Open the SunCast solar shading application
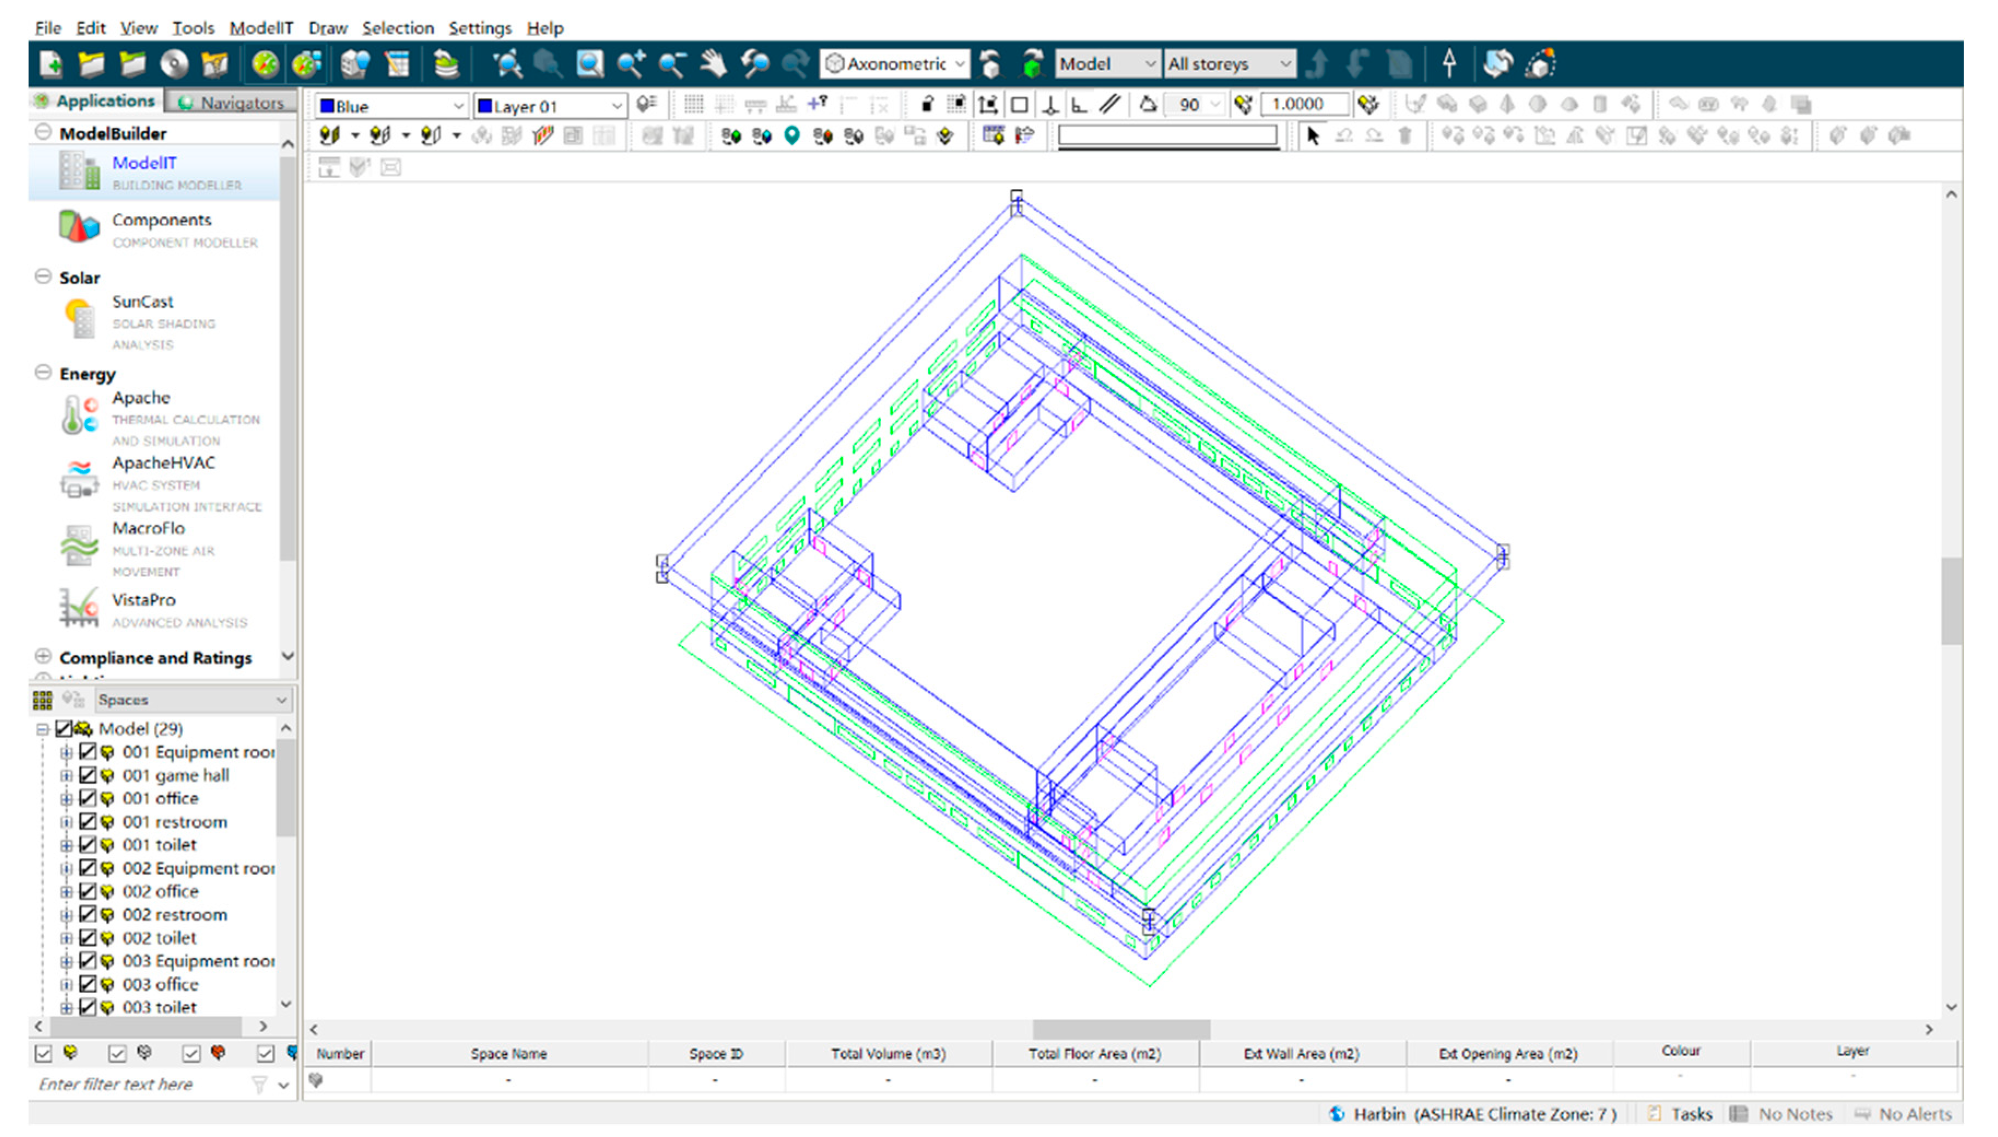 point(142,303)
